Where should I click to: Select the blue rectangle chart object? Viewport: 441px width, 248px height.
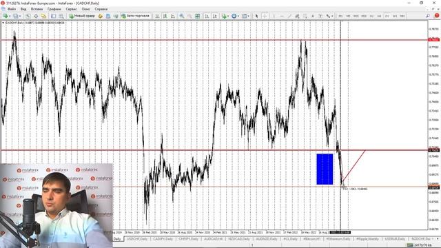[325, 169]
